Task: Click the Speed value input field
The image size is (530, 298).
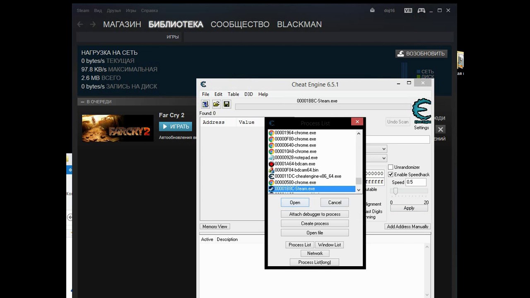Action: 416,182
